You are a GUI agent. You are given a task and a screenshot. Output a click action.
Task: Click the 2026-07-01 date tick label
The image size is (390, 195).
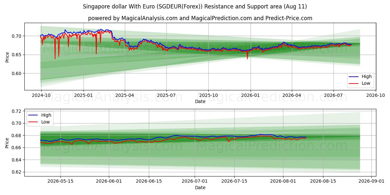point(195,181)
